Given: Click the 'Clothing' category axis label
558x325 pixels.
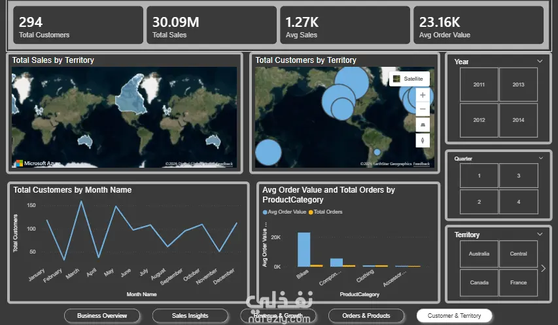Looking at the screenshot, I should 366,276.
